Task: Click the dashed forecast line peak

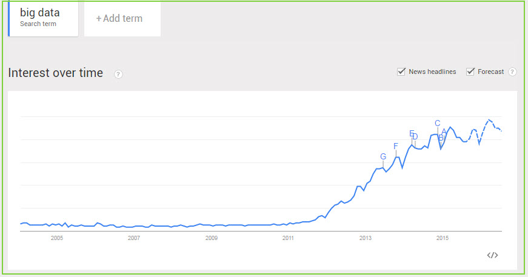Action: [489, 120]
